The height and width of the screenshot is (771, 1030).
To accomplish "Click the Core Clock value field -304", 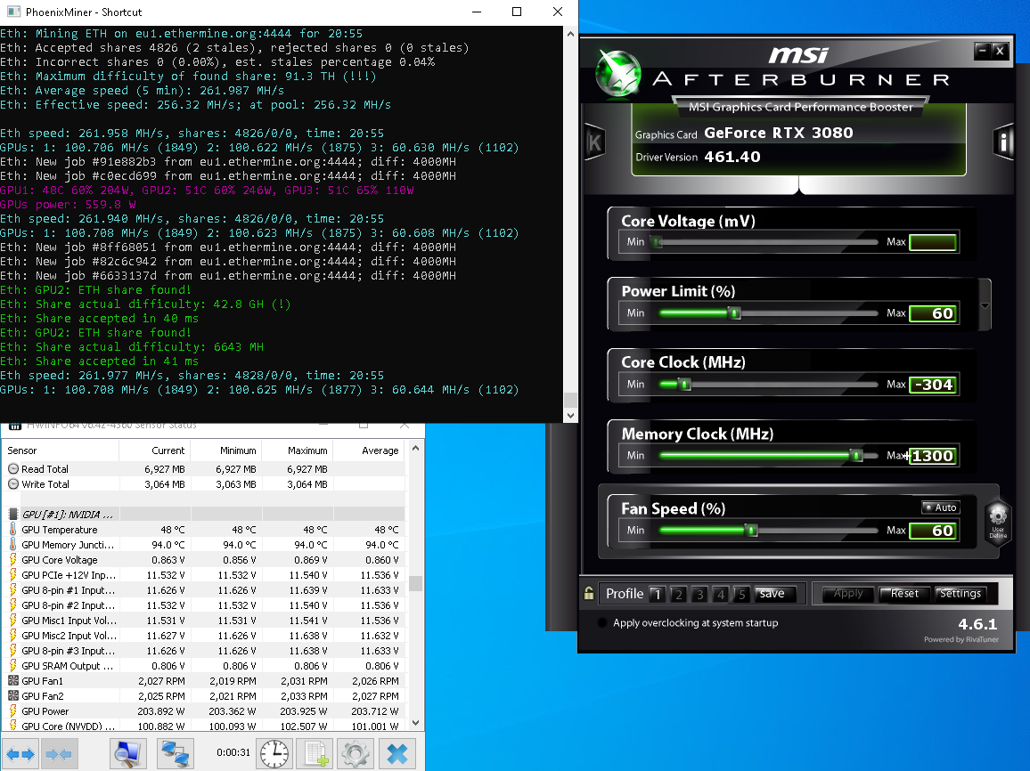I will coord(933,385).
